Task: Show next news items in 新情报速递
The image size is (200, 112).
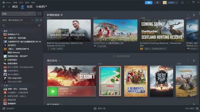Action: pyautogui.click(x=194, y=15)
